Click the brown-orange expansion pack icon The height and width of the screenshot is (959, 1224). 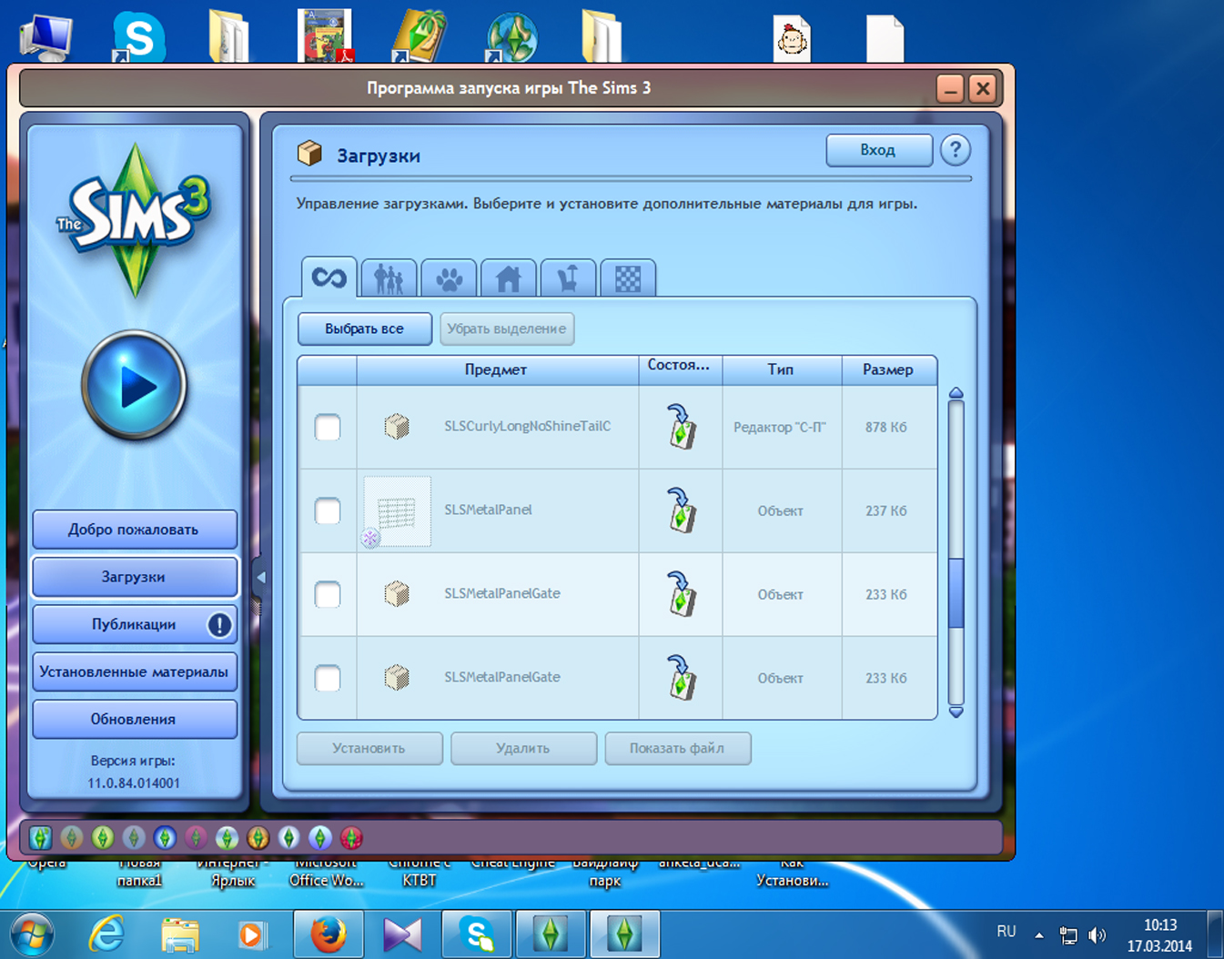pyautogui.click(x=258, y=837)
